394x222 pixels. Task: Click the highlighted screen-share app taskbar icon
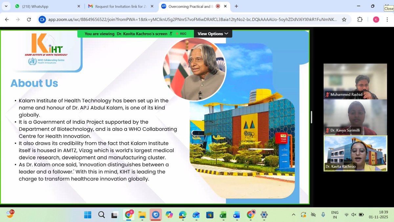(x=155, y=215)
